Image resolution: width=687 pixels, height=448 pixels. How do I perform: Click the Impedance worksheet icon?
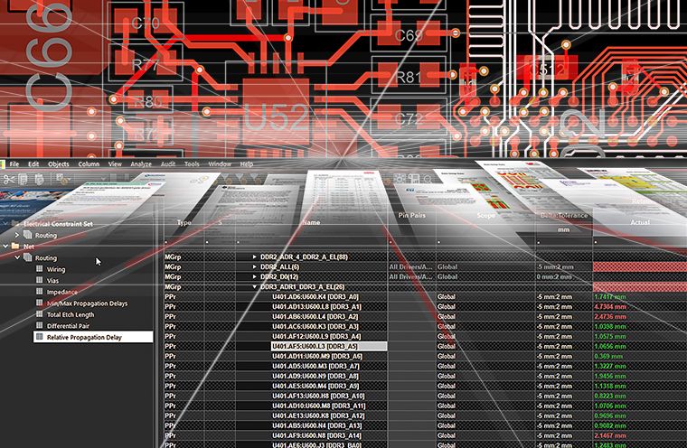[x=39, y=293]
